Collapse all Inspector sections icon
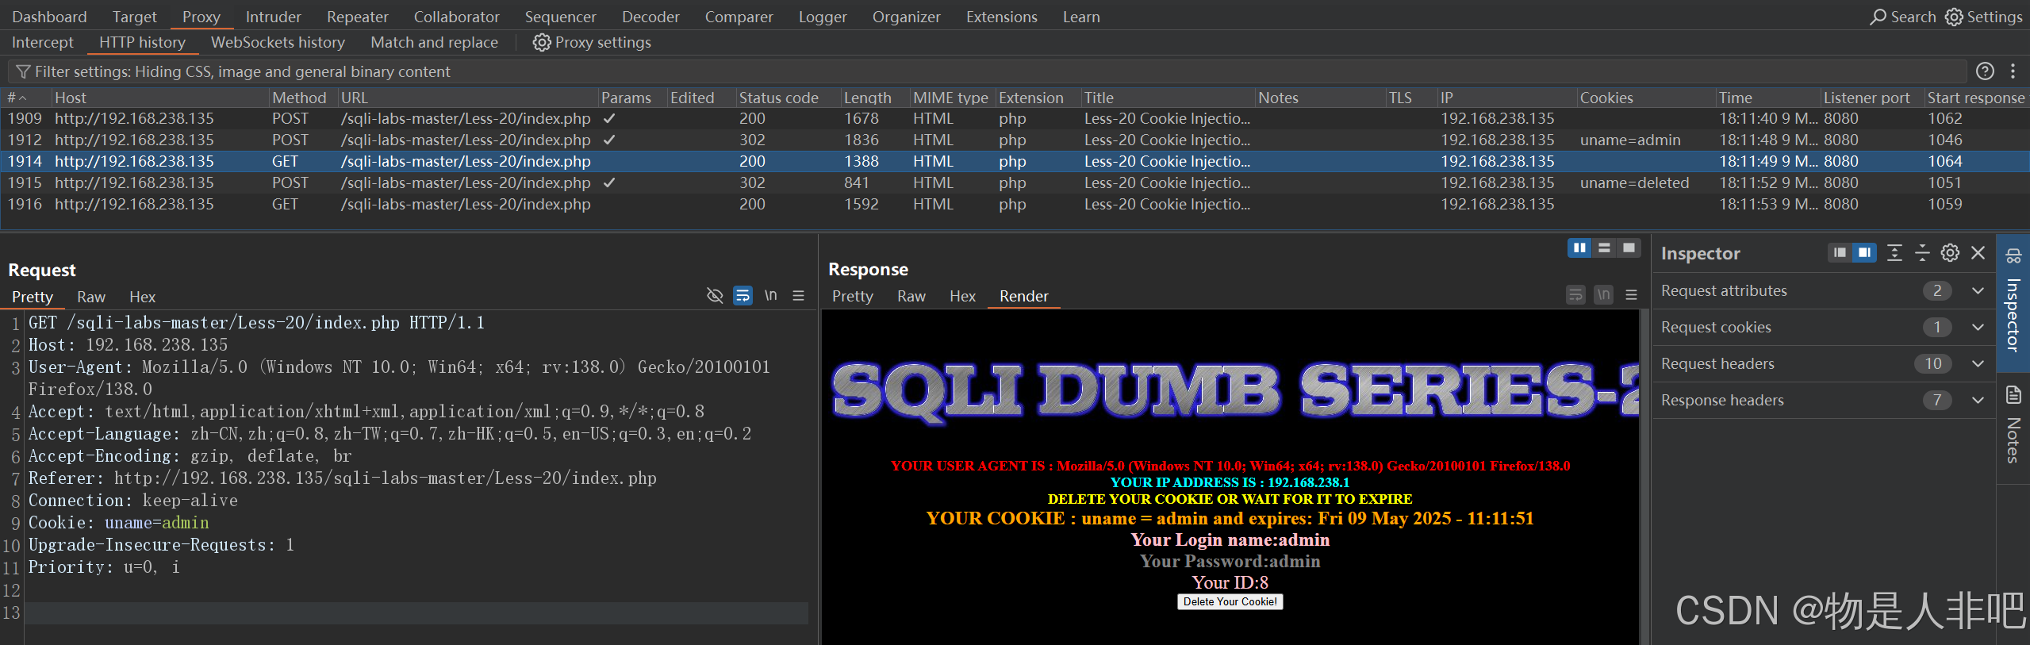2030x645 pixels. coord(1922,253)
